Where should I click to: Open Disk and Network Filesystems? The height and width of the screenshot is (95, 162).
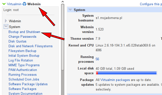(x=30, y=46)
